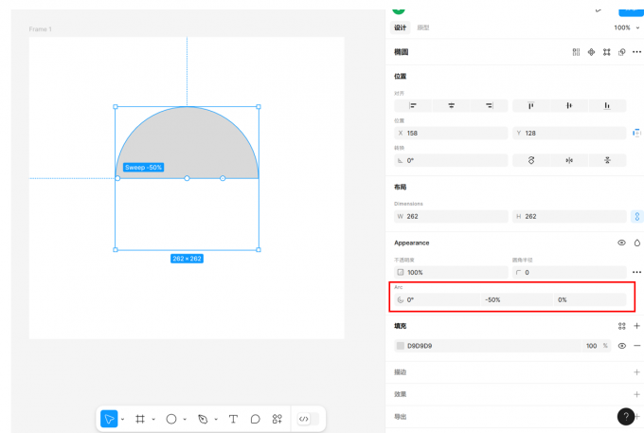644x433 pixels.
Task: Select the Text tool
Action: [233, 419]
